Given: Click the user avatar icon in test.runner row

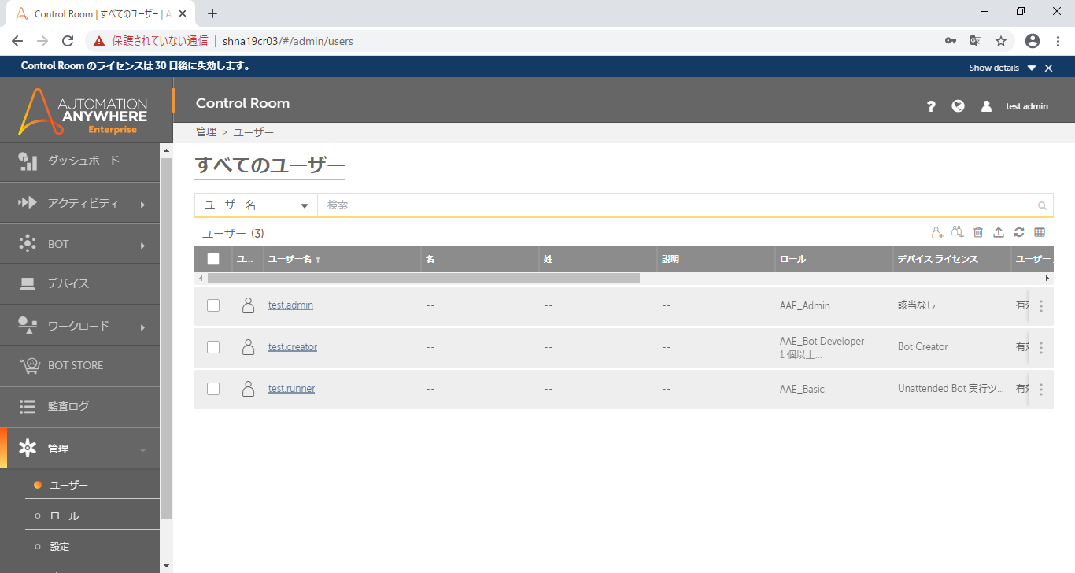Looking at the screenshot, I should pos(248,389).
